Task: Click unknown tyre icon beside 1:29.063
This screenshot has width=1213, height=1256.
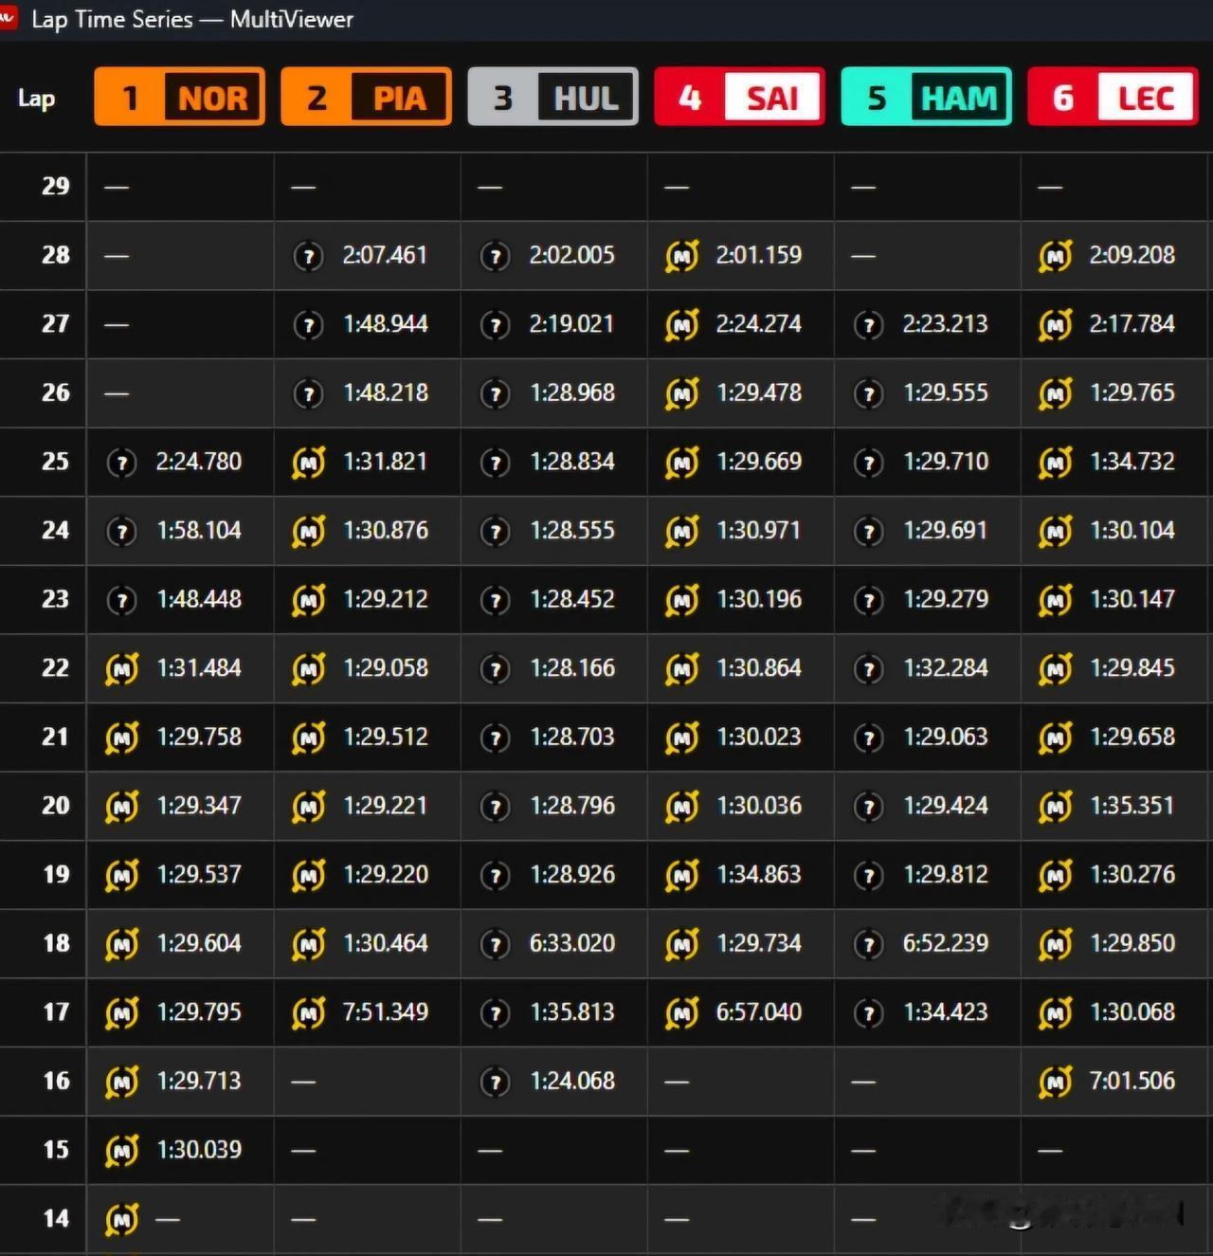Action: (x=868, y=737)
